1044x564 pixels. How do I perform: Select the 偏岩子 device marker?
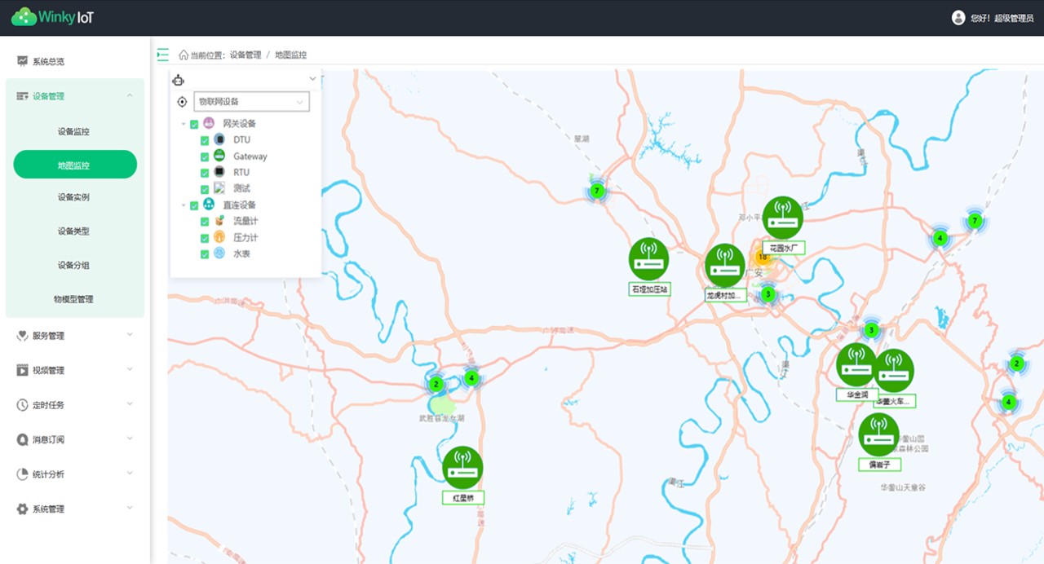[878, 434]
